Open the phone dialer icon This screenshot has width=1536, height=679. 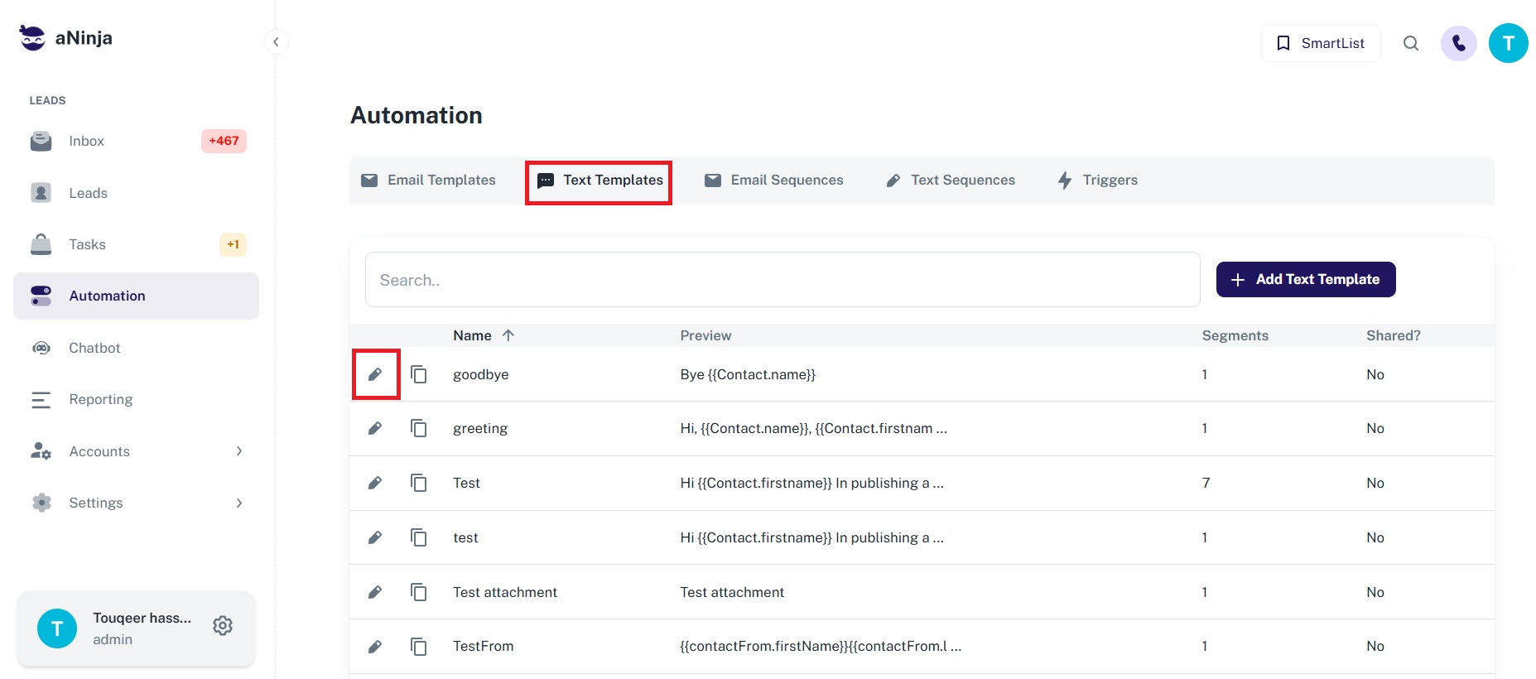click(x=1458, y=43)
